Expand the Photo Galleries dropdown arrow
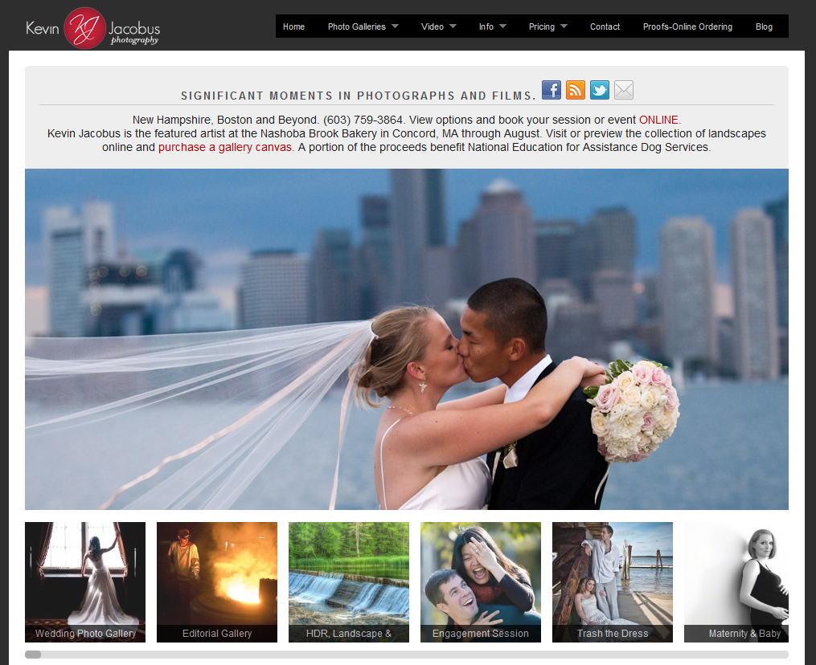The image size is (816, 665). (395, 26)
